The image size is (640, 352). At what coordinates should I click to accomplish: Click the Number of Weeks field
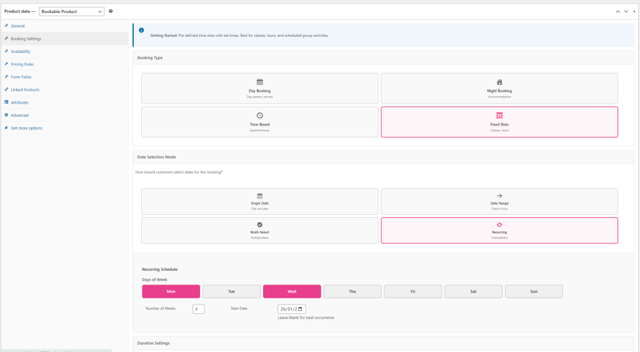pyautogui.click(x=199, y=309)
